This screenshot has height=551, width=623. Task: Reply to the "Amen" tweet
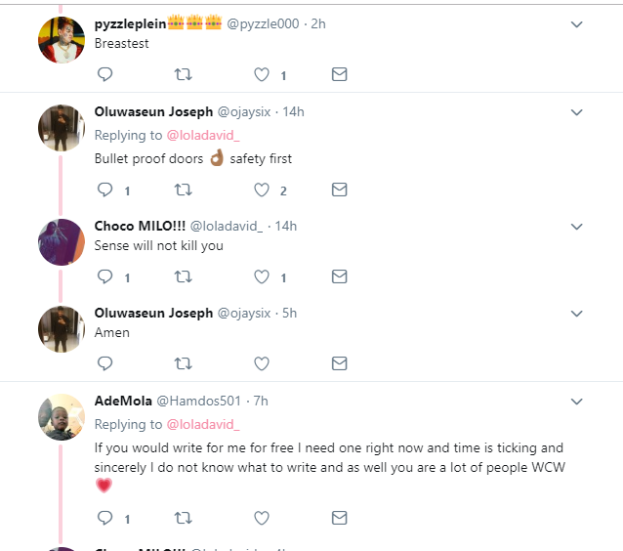(x=105, y=363)
